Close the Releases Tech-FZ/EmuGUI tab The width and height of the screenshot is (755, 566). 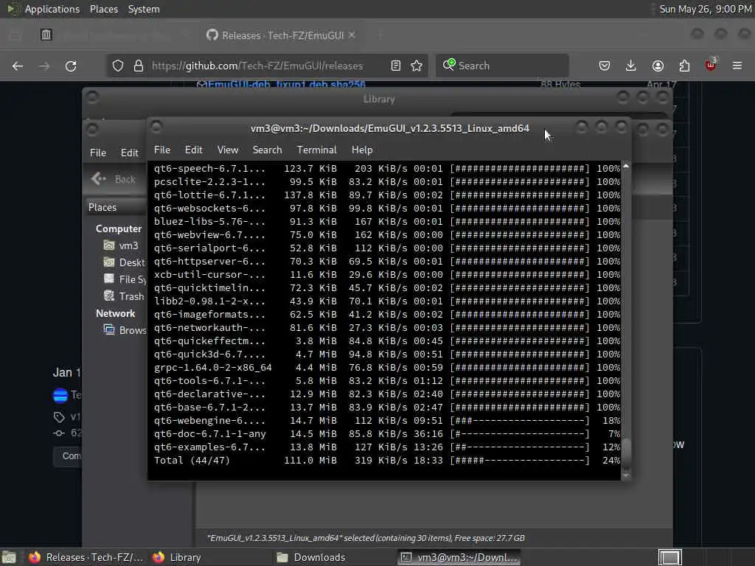(x=352, y=35)
